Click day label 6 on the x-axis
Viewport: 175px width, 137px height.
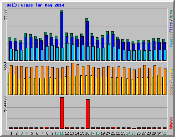(37, 133)
